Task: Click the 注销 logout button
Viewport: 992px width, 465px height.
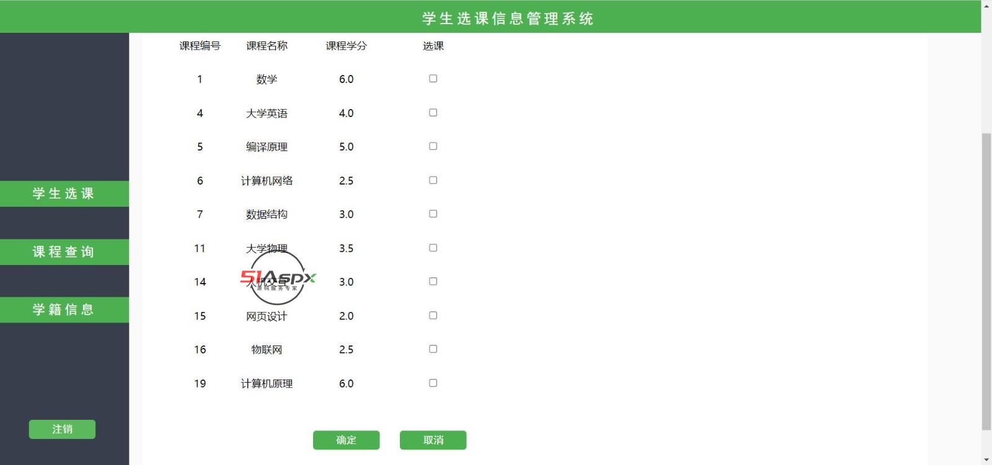Action: click(x=62, y=429)
